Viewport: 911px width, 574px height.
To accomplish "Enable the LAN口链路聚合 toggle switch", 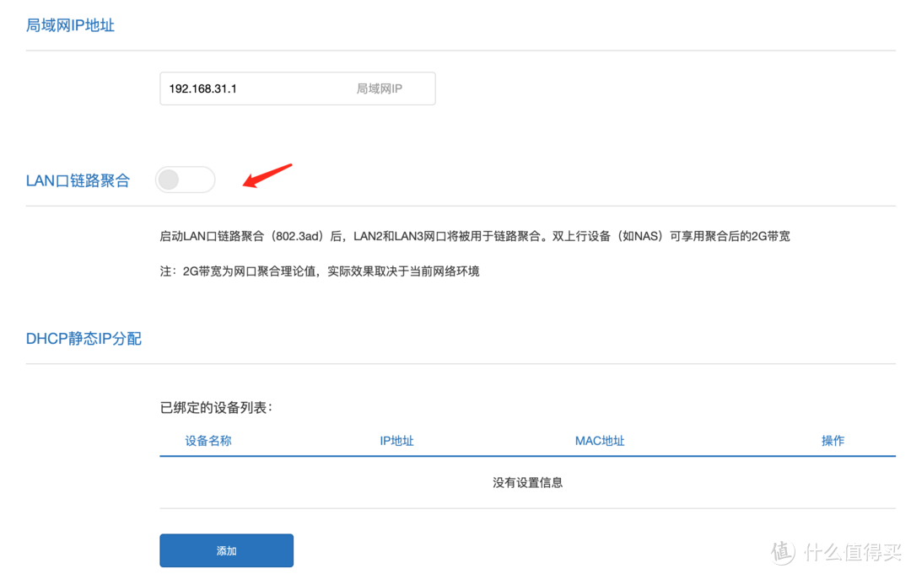I will click(185, 180).
